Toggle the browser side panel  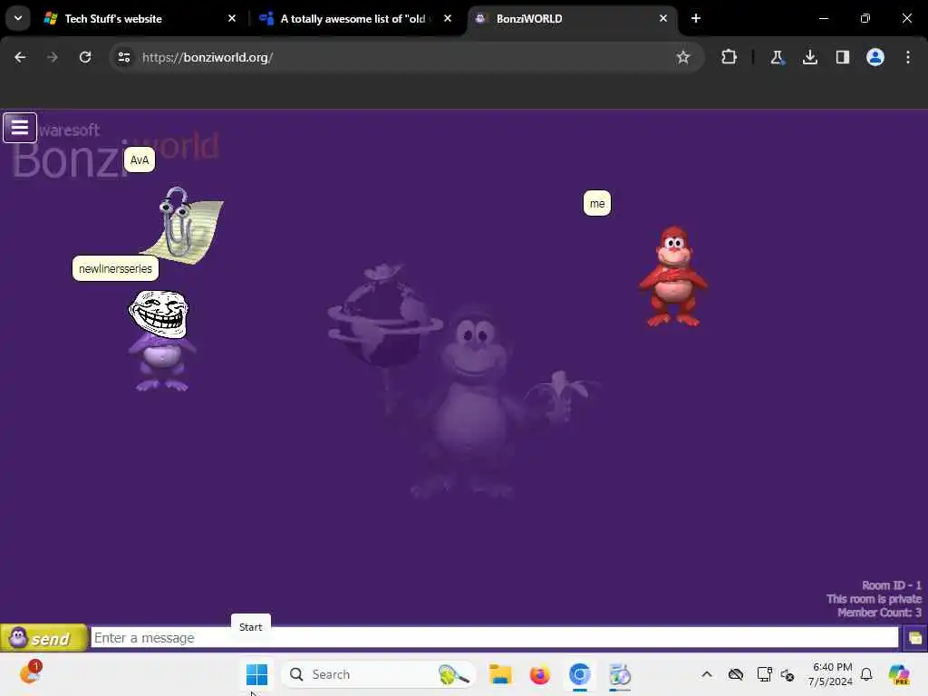click(x=842, y=57)
